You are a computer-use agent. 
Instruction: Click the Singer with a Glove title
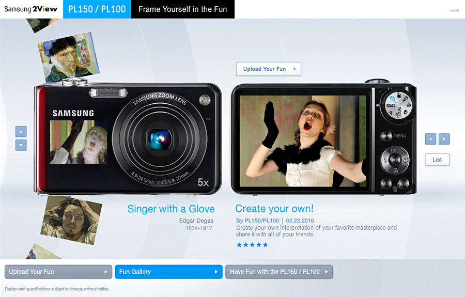(171, 209)
